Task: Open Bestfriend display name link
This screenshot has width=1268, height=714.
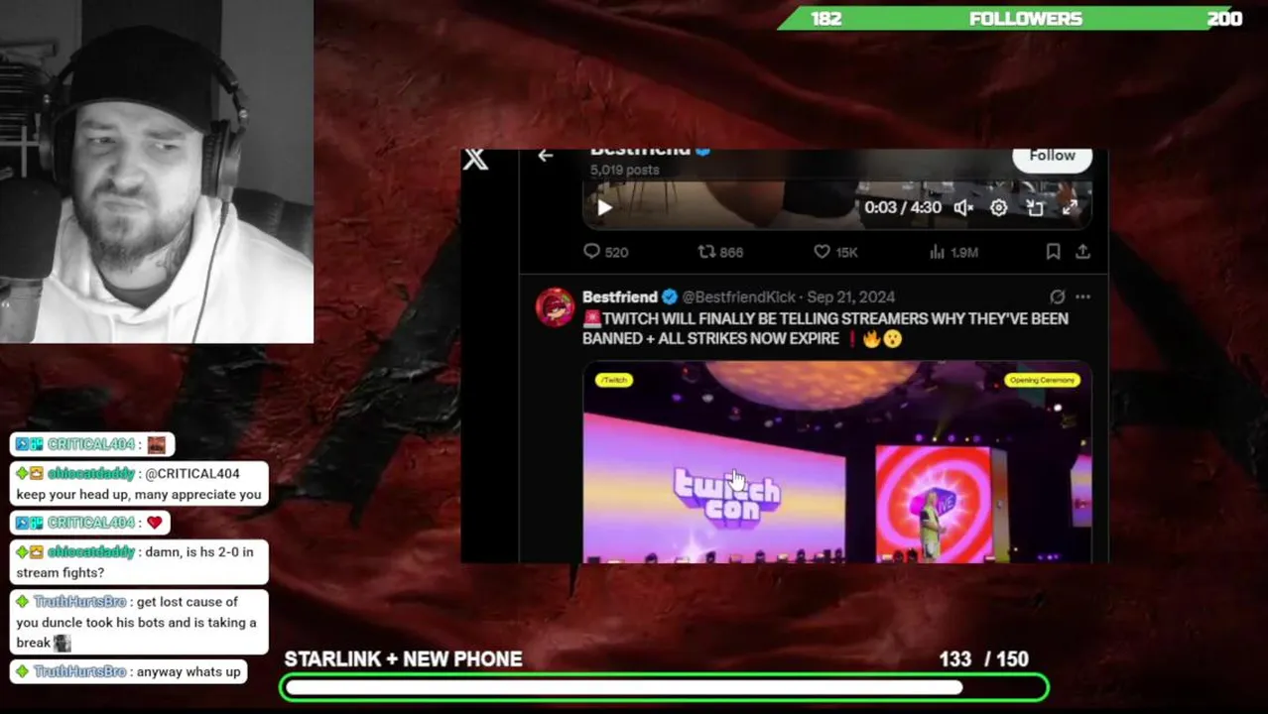Action: 620,297
